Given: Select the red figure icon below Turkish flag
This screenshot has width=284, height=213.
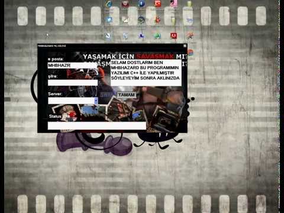Looking at the screenshot, I should tap(157, 20).
